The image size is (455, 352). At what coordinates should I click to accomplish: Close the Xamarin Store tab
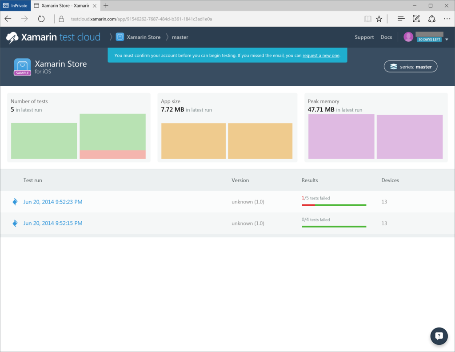click(x=95, y=5)
